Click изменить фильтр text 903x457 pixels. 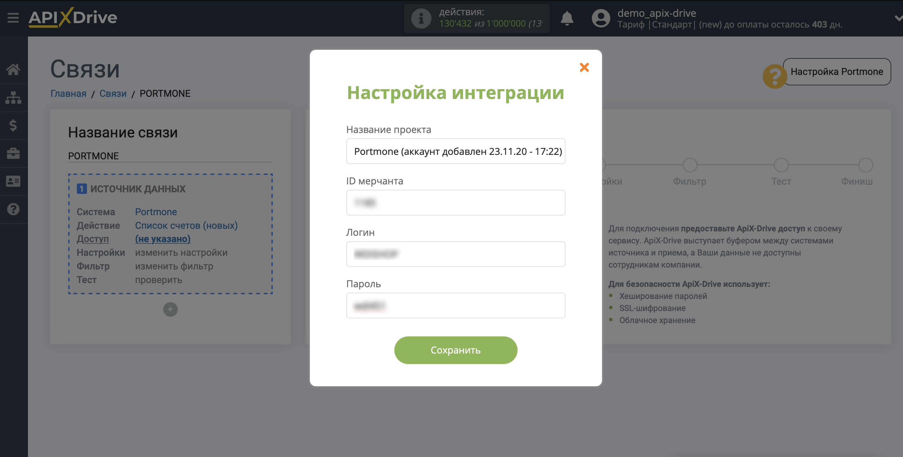(174, 266)
